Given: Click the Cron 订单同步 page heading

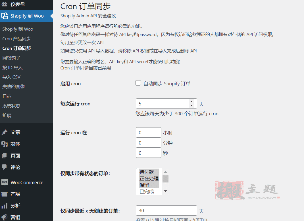Looking at the screenshot, I should pyautogui.click(x=85, y=7).
